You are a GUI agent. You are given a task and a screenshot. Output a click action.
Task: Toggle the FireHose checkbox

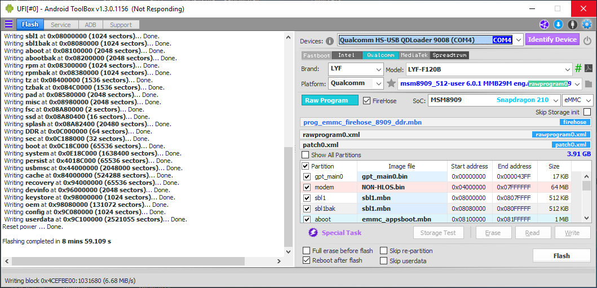tap(366, 100)
